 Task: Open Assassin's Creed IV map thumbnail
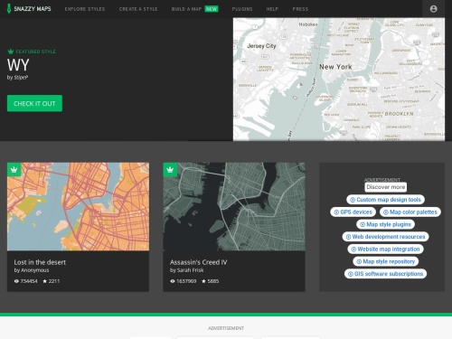click(234, 207)
